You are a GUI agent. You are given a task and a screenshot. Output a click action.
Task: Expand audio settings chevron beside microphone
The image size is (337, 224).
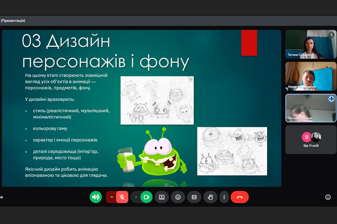pyautogui.click(x=112, y=197)
